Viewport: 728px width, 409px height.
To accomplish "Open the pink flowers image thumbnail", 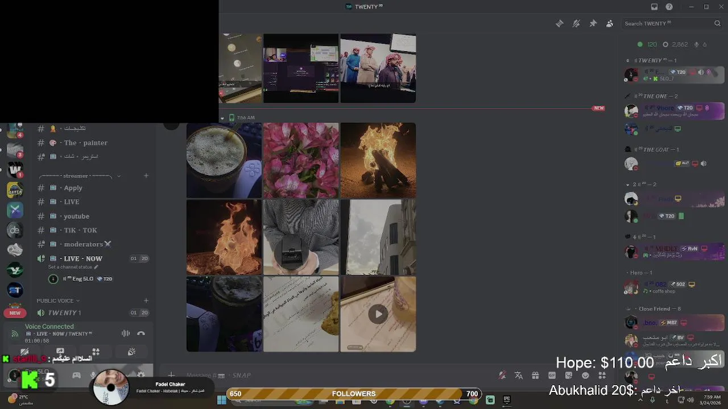I will (301, 160).
